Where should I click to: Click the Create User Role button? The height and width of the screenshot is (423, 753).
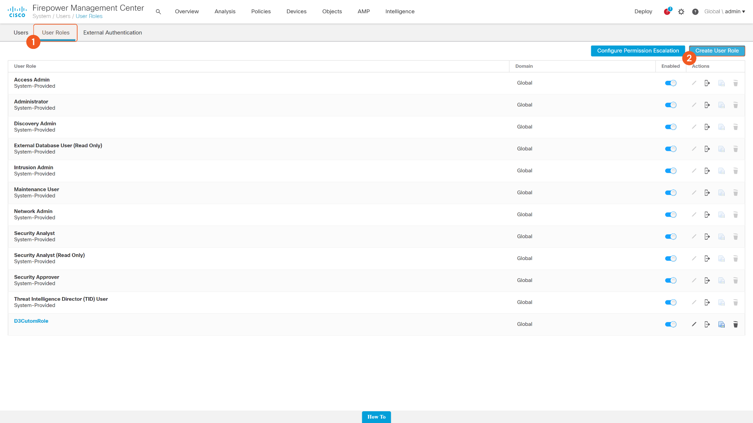point(717,51)
